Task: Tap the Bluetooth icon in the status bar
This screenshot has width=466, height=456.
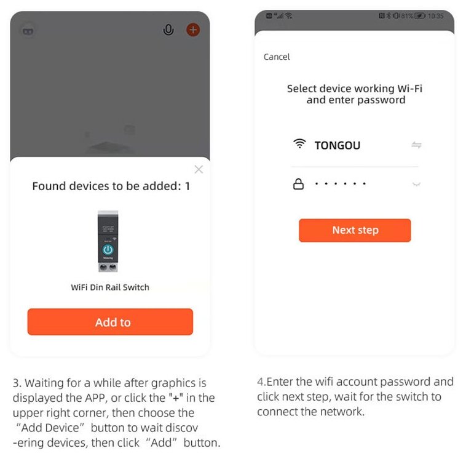Action: click(x=389, y=16)
